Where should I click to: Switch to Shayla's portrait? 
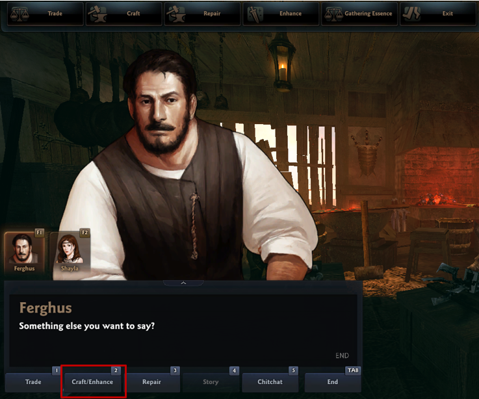pos(70,252)
